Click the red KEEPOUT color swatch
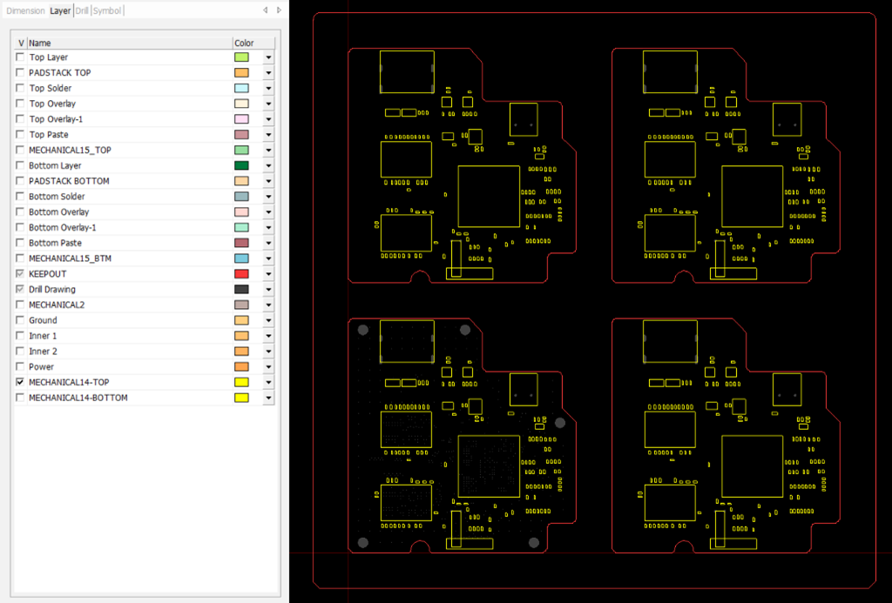 [241, 274]
